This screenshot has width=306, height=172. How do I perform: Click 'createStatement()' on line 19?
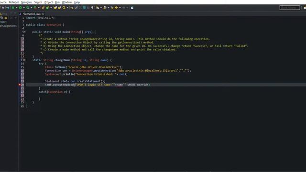click(91, 81)
